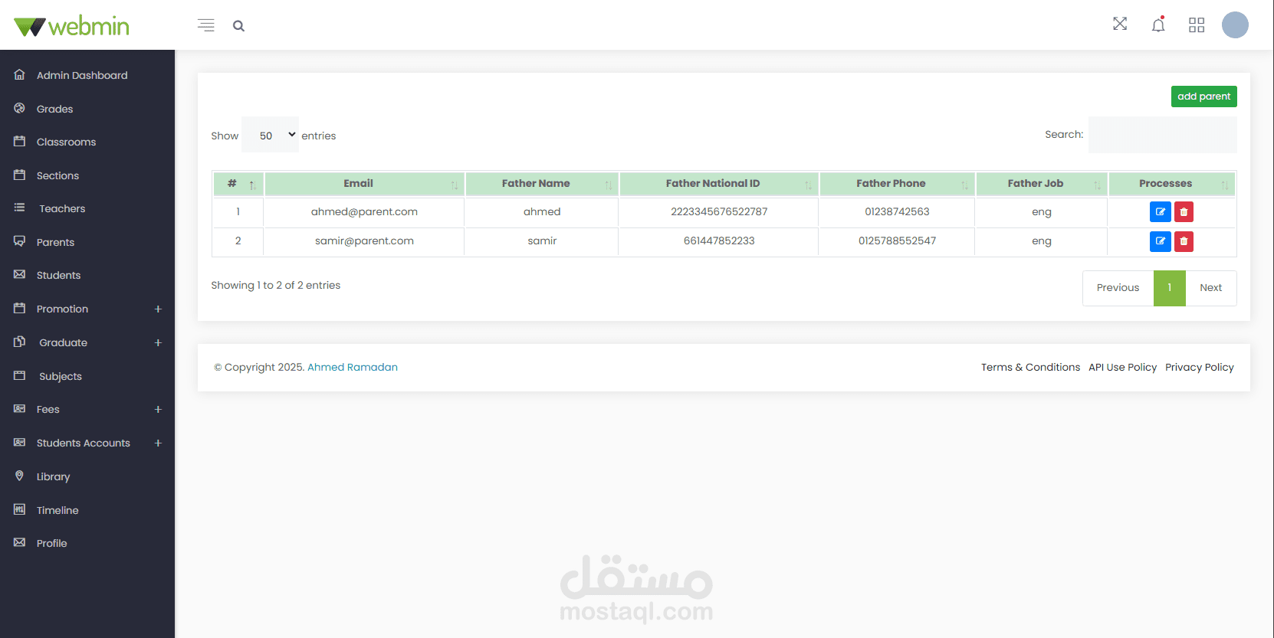Sort table by Father Name header

(x=541, y=184)
